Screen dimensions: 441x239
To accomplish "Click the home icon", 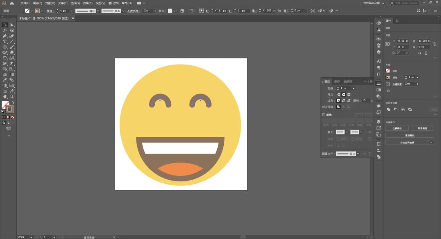I will click(x=12, y=3).
